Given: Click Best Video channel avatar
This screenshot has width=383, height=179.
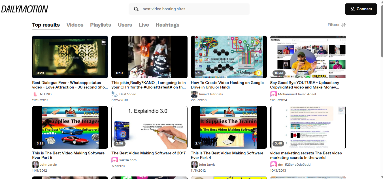Looking at the screenshot, I should click(115, 94).
